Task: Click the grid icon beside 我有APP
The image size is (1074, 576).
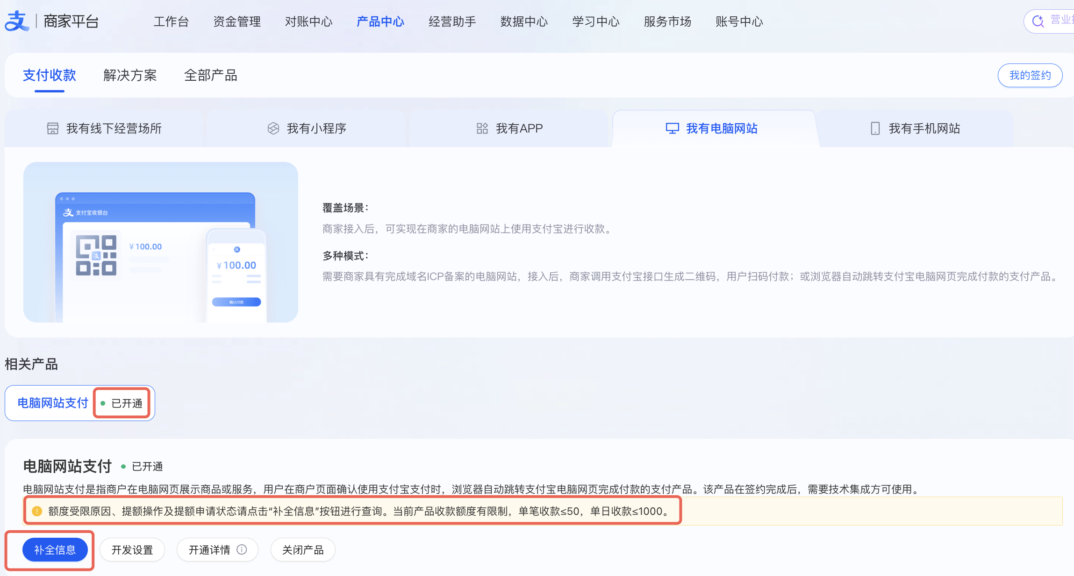Action: pos(482,128)
